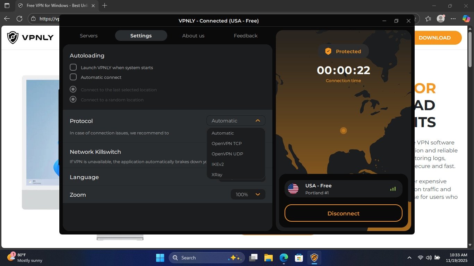Choose IKEv2 protocol option
This screenshot has height=266, width=474.
click(x=218, y=164)
